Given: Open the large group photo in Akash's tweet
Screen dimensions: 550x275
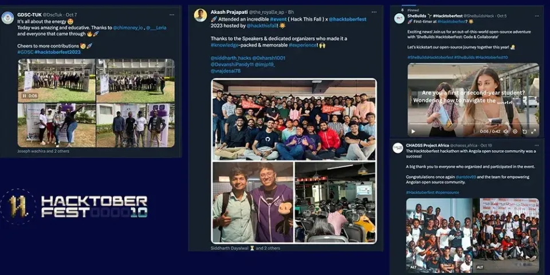Looking at the screenshot, I should coord(294,119).
